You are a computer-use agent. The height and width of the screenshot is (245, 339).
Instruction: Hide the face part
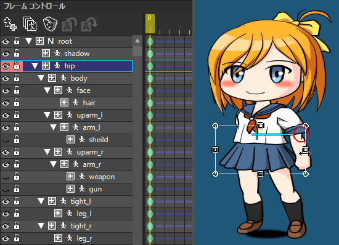[6, 90]
